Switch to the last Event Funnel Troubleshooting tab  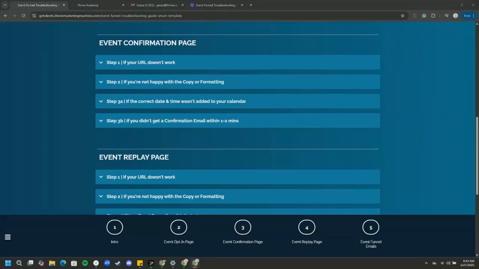[x=216, y=5]
